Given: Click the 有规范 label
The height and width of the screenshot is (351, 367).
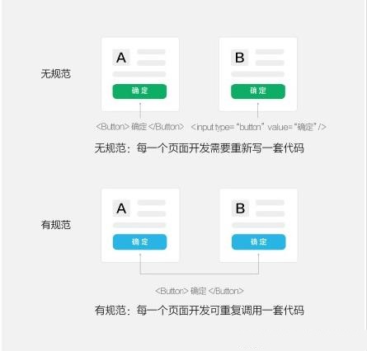Looking at the screenshot, I should tap(56, 225).
